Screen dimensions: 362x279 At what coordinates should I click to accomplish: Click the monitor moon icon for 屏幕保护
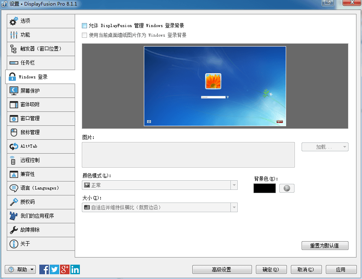tap(14, 91)
